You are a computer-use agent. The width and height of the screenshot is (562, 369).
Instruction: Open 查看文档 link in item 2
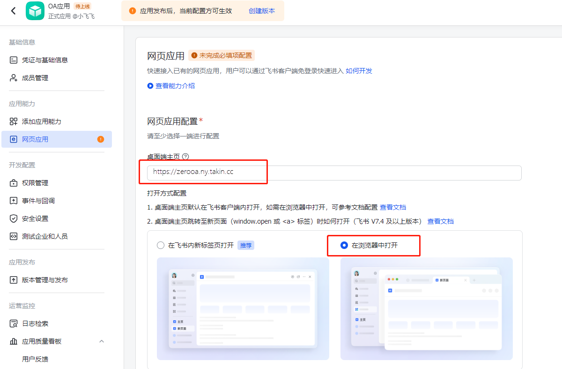pyautogui.click(x=440, y=221)
